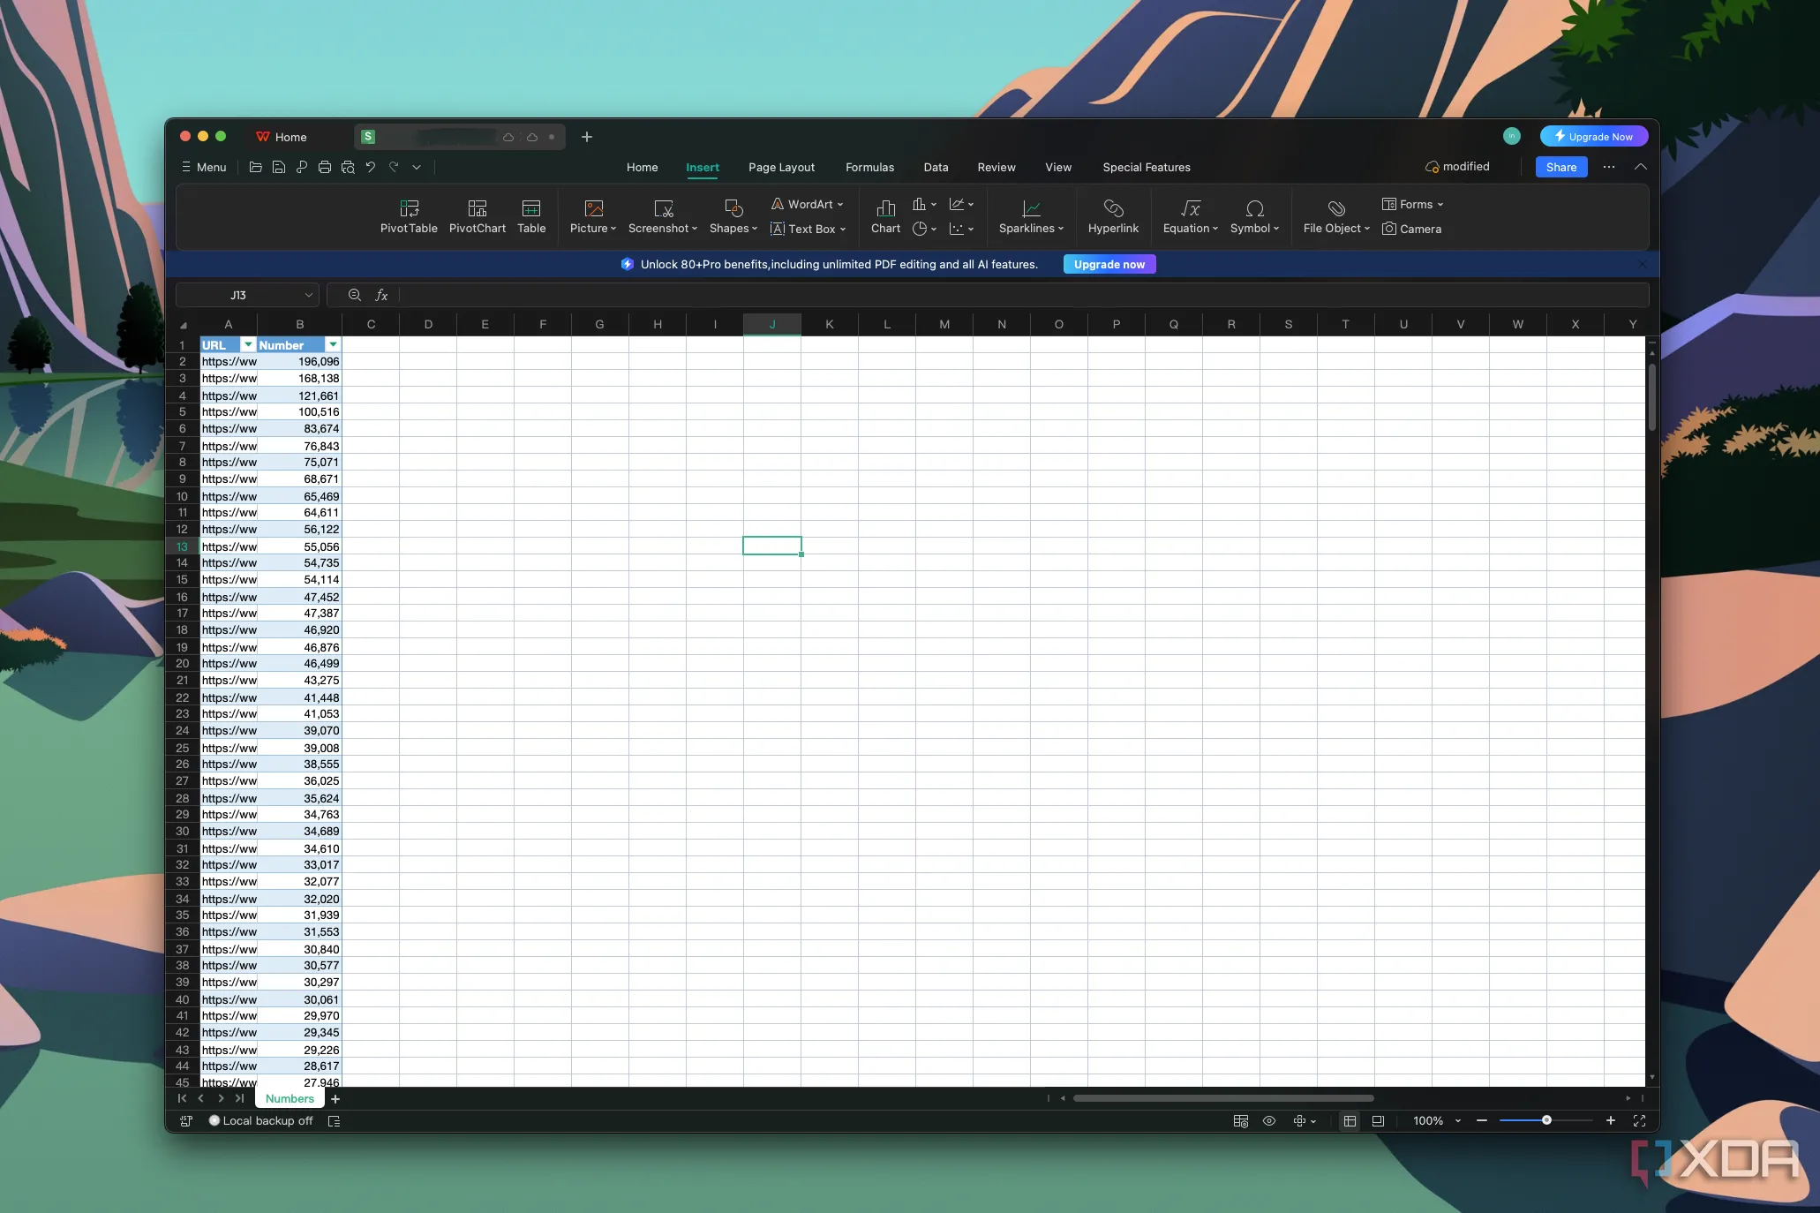This screenshot has width=1820, height=1213.
Task: Click Upgrade now in the banner
Action: point(1109,264)
